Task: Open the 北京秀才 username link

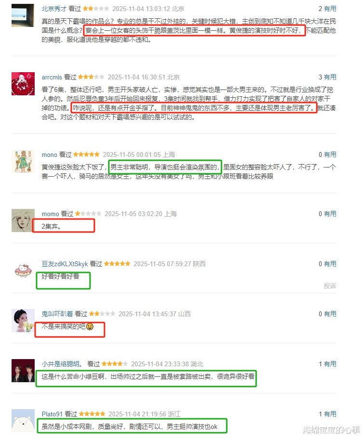Action: [54, 9]
